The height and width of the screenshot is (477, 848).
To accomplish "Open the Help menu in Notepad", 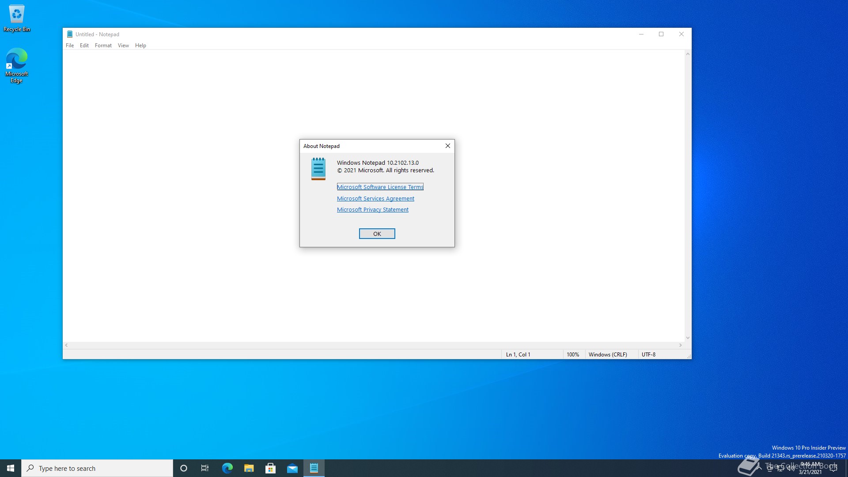I will click(x=140, y=45).
